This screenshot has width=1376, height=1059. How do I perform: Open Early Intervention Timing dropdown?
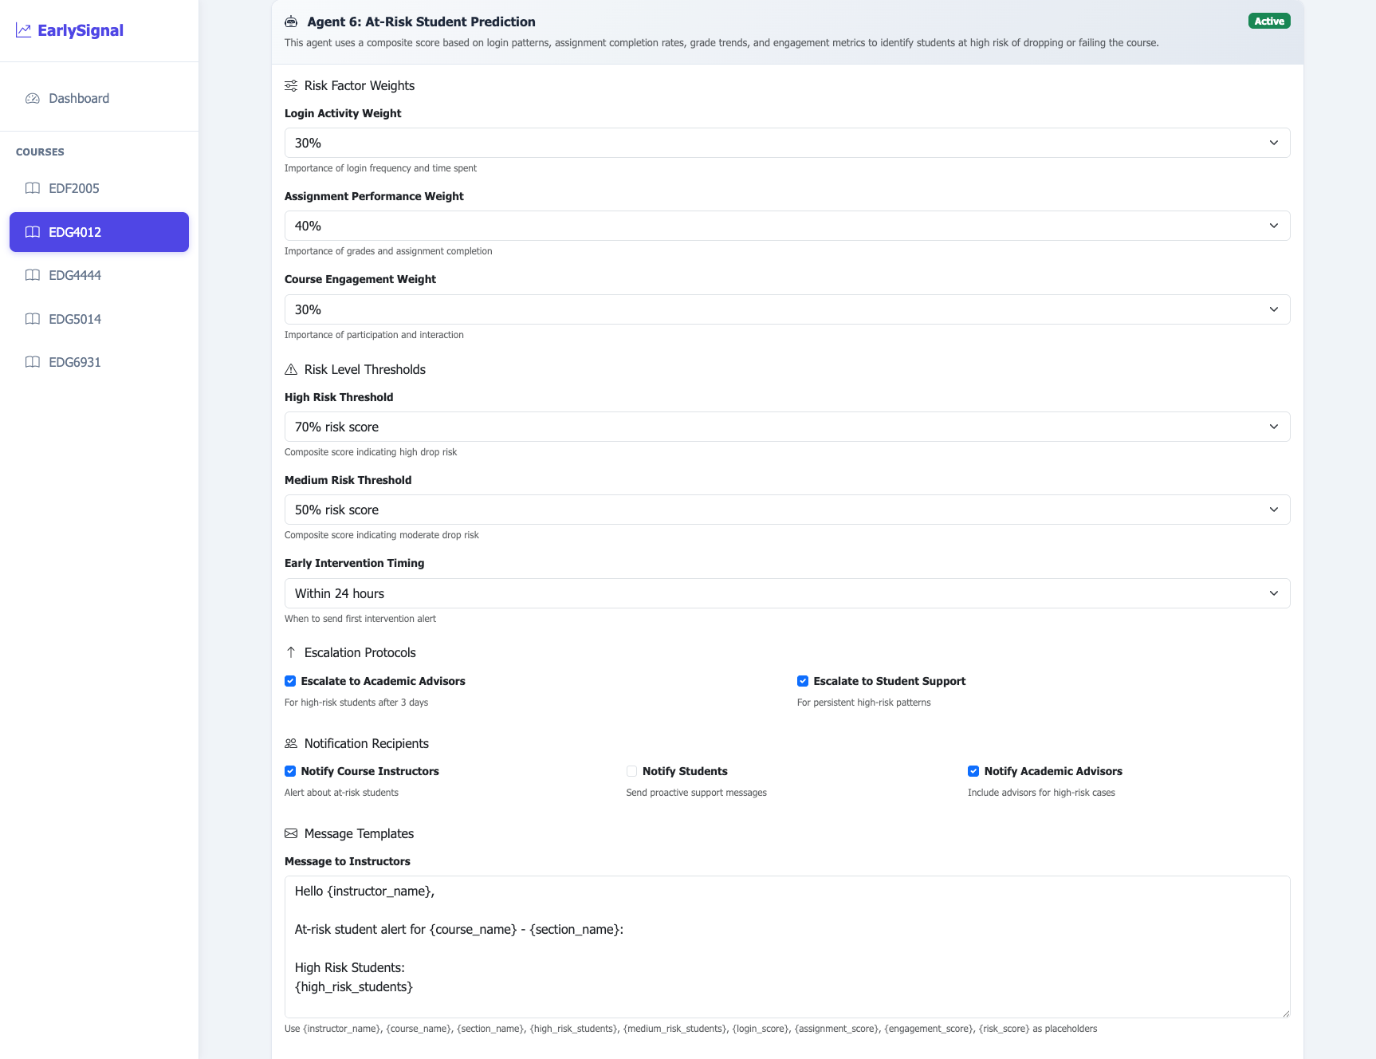tap(787, 593)
